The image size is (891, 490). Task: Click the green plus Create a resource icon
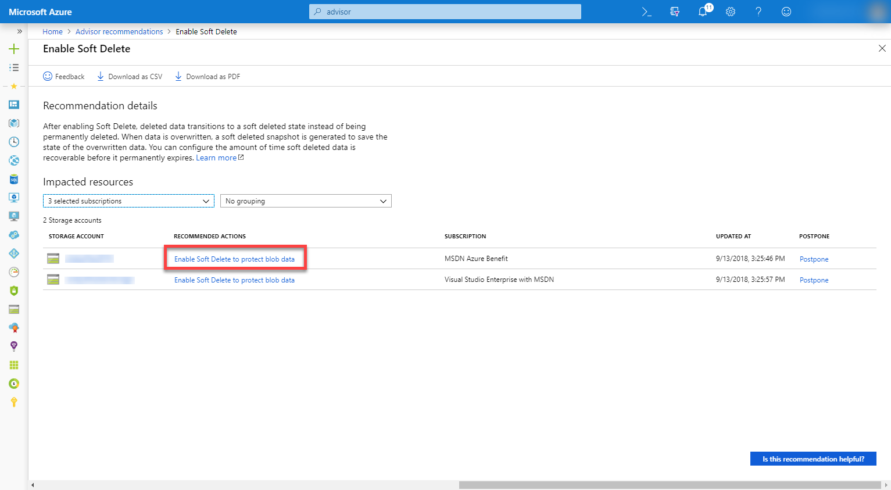click(14, 49)
